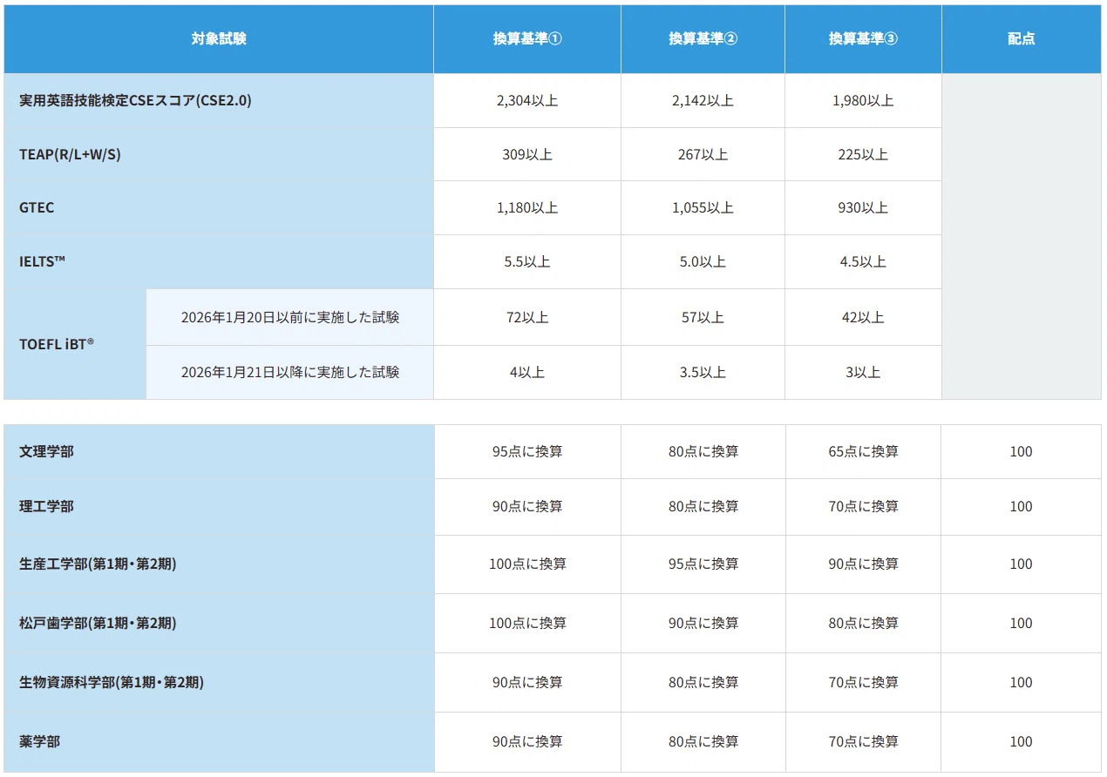Click the 80点に換算 cell for 文理学部
Image resolution: width=1107 pixels, height=777 pixels.
click(x=703, y=451)
